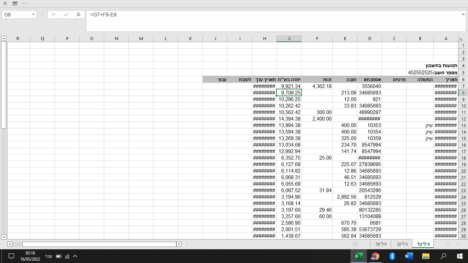Viewport: 468px width, 263px height.
Task: Select column A header
Action: pos(446,39)
